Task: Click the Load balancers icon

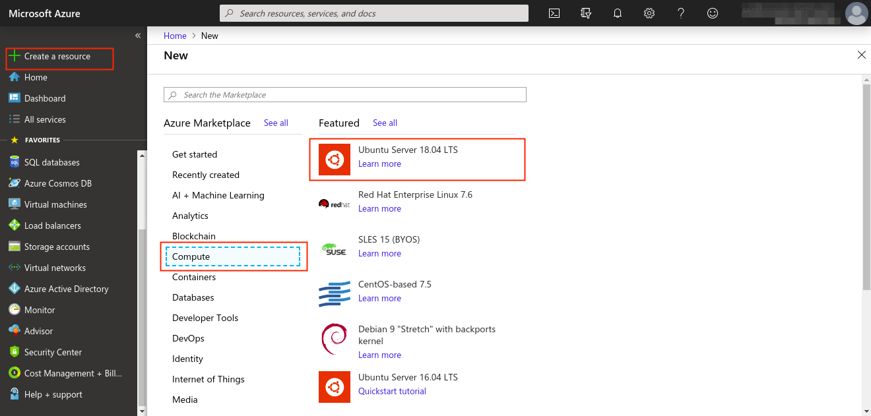Action: pos(15,225)
